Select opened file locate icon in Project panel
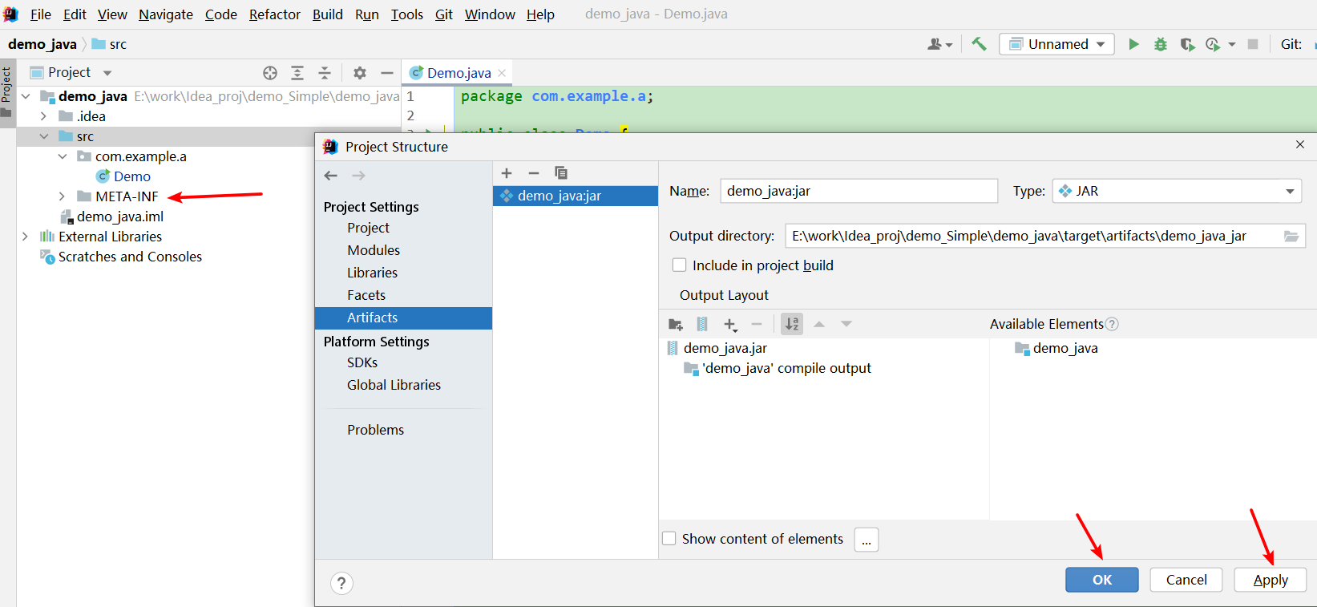This screenshot has height=607, width=1317. [270, 73]
